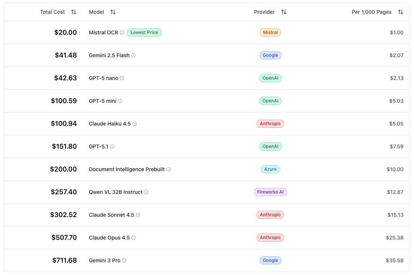Image resolution: width=414 pixels, height=275 pixels.
Task: Sort by Model using its sort arrows
Action: [x=113, y=12]
